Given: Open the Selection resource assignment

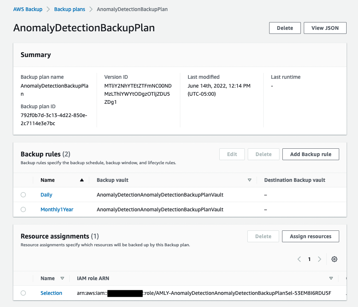Looking at the screenshot, I should [x=51, y=293].
